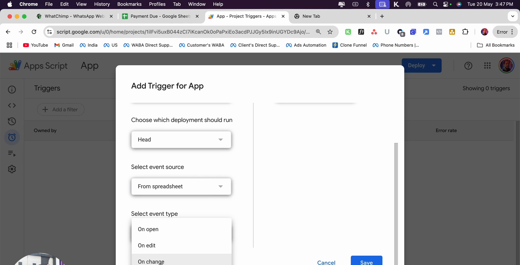Bookmark this page with star icon
Viewport: 520px width, 265px height.
[330, 32]
